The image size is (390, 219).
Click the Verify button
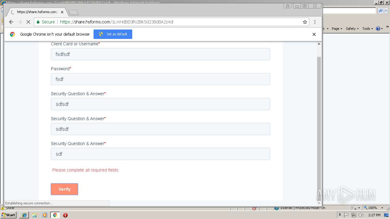pos(64,189)
